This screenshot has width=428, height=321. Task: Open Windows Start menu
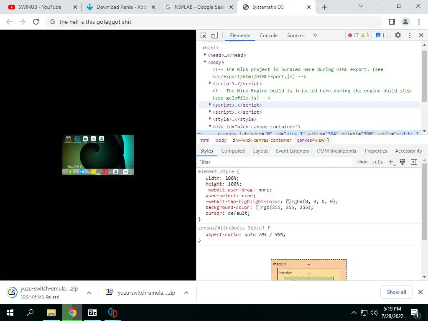coord(10,313)
